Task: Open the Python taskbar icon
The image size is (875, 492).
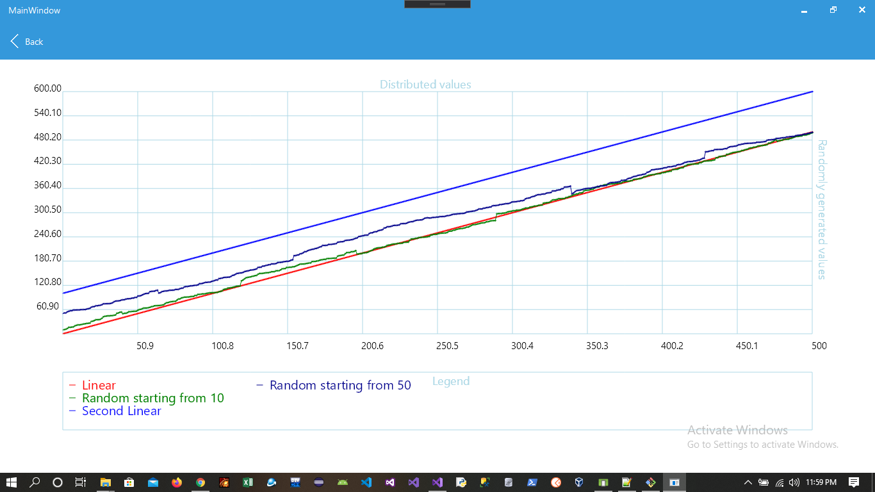Action: tap(461, 482)
